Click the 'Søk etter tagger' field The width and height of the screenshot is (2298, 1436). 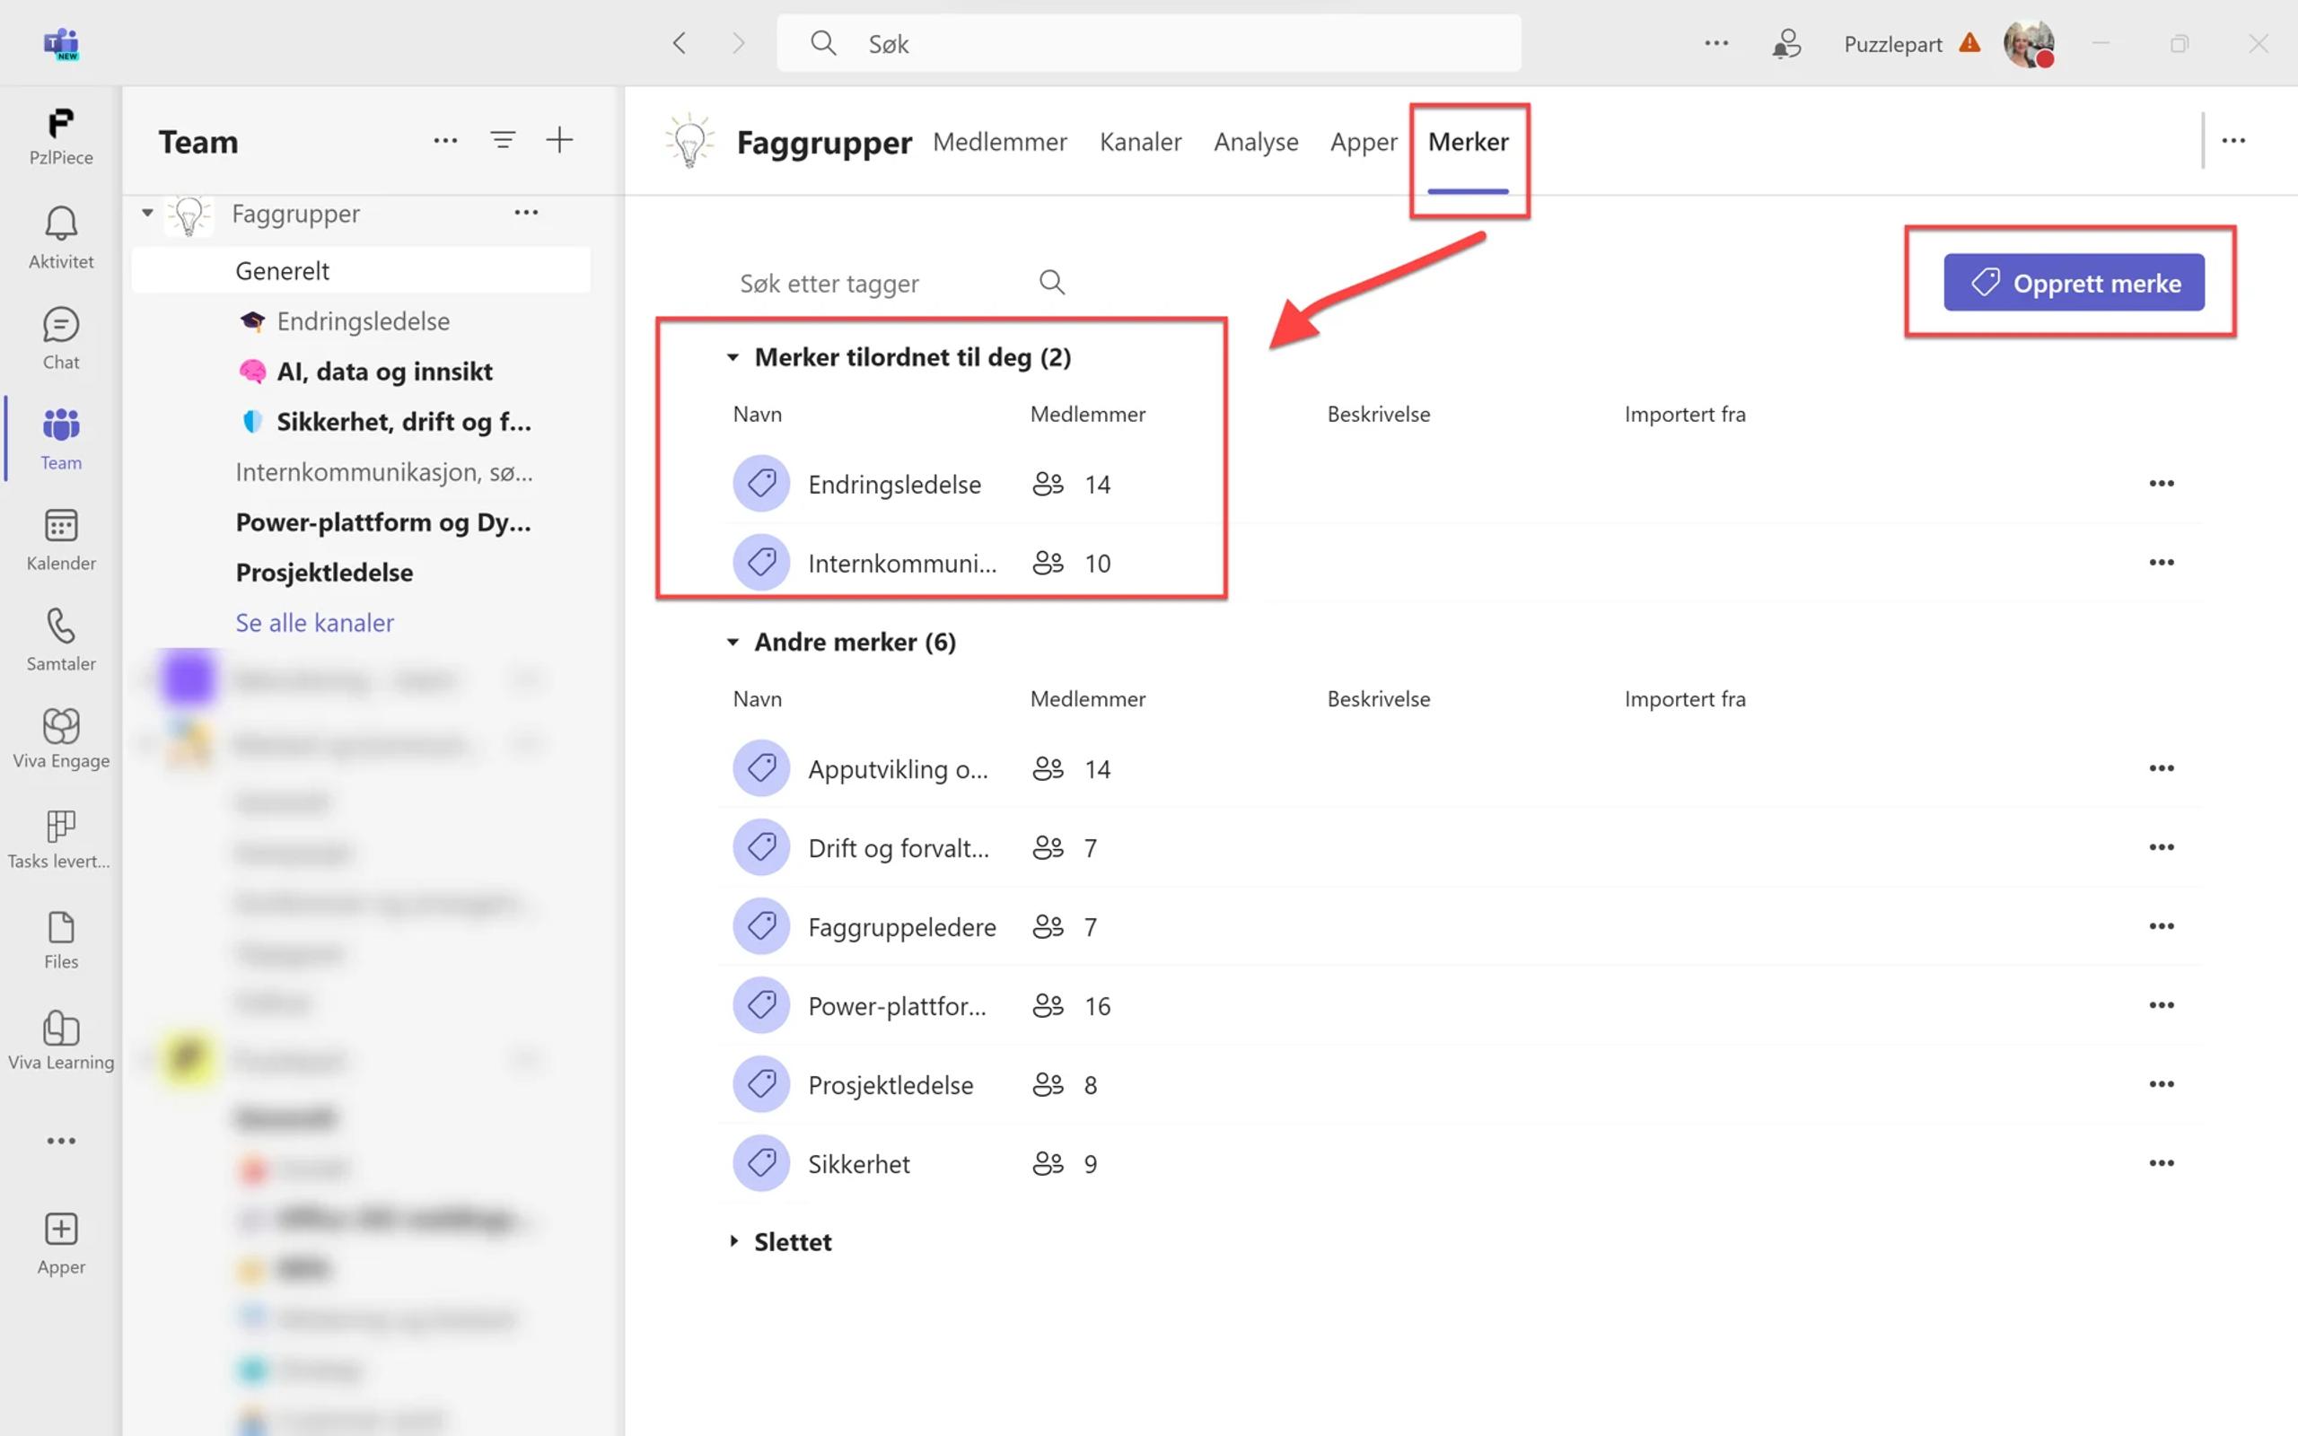873,283
